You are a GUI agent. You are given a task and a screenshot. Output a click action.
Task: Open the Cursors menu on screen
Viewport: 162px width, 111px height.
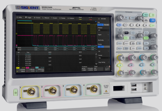pyautogui.click(x=37, y=18)
